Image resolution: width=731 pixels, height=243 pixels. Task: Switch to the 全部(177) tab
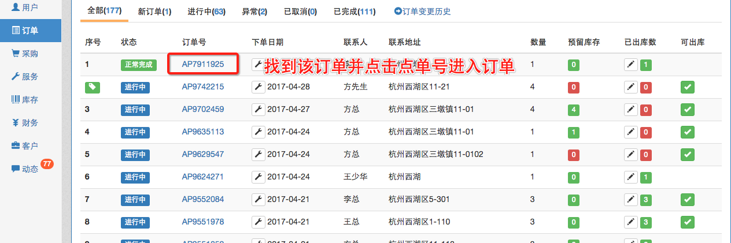(104, 11)
